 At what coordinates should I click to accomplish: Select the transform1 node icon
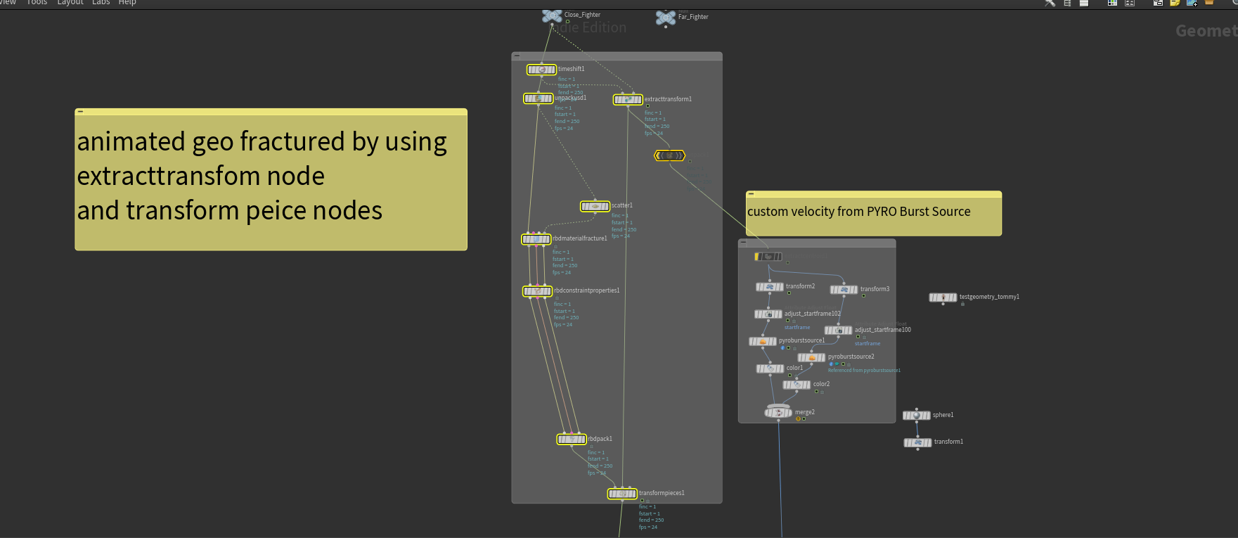coord(918,442)
